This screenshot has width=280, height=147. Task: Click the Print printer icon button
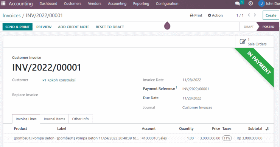tap(196, 15)
